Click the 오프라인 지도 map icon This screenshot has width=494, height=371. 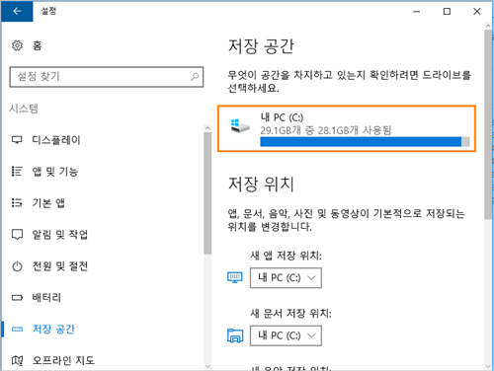tap(17, 360)
